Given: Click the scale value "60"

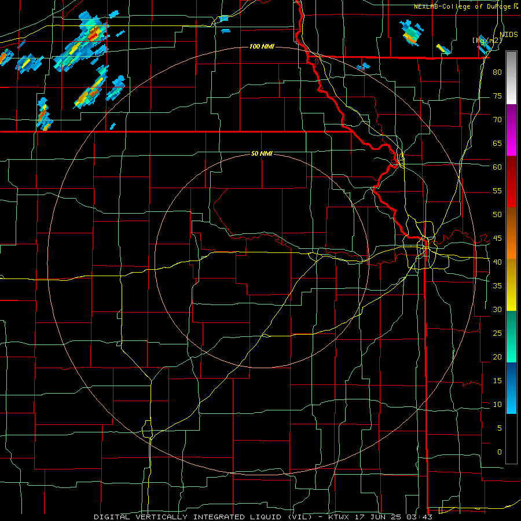Looking at the screenshot, I should point(497,167).
